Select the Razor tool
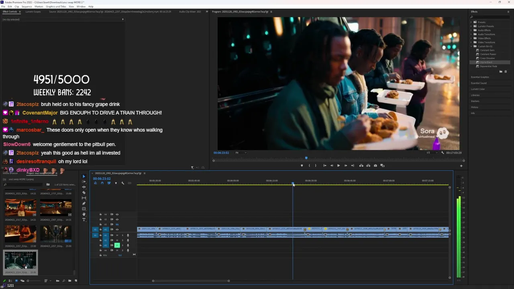Viewport: 514px width, 289px height. (x=84, y=193)
